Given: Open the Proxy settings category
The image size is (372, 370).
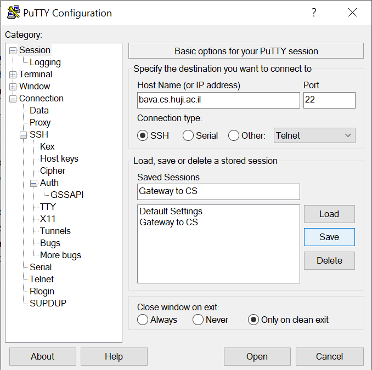Looking at the screenshot, I should (x=40, y=122).
